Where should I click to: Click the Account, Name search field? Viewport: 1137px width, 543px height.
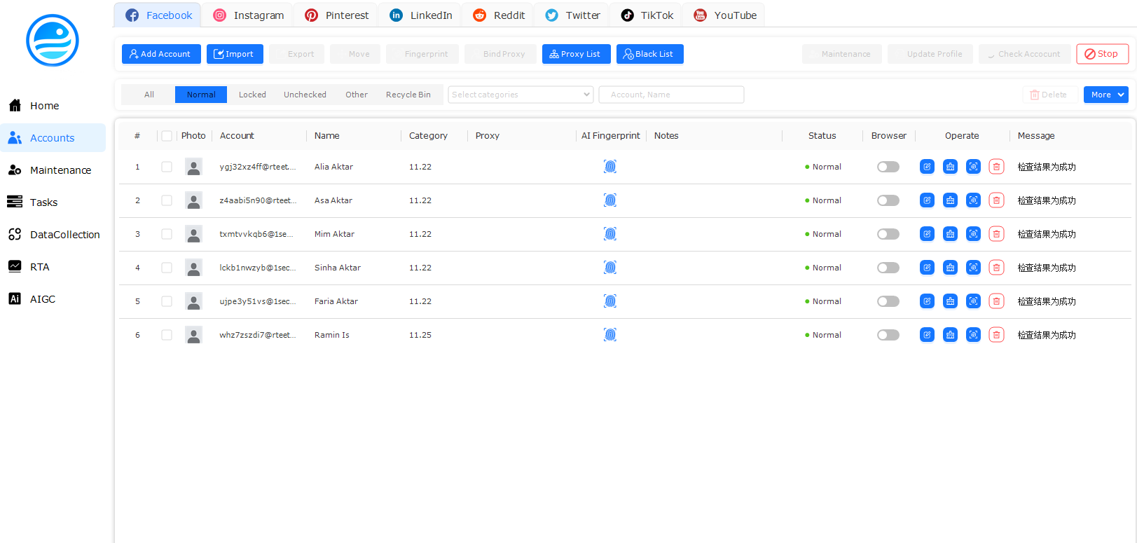pos(671,95)
